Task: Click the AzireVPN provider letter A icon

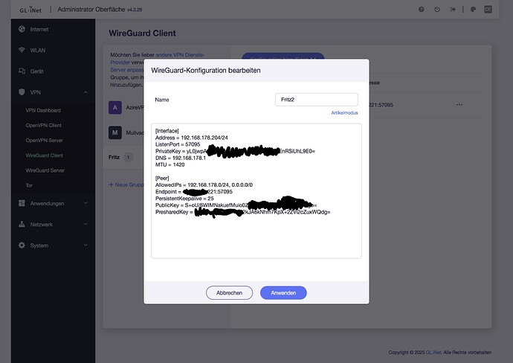Action: point(114,107)
